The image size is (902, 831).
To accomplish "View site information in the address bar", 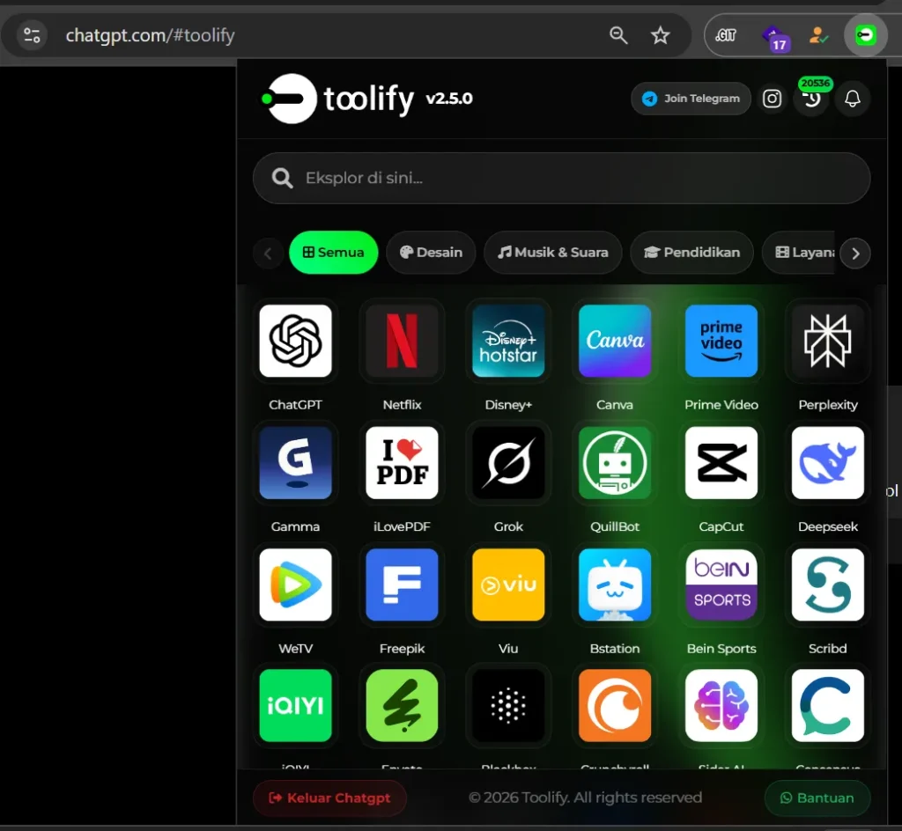I will tap(33, 35).
